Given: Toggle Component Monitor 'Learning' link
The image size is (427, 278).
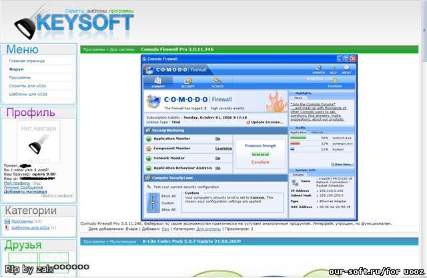Looking at the screenshot, I should coord(224,149).
